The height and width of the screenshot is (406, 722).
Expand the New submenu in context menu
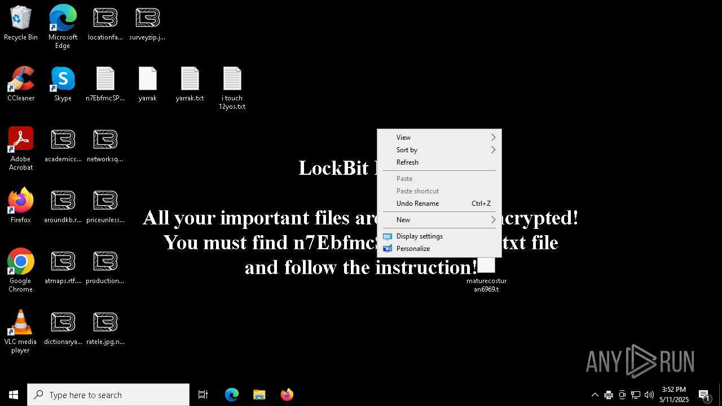[439, 220]
